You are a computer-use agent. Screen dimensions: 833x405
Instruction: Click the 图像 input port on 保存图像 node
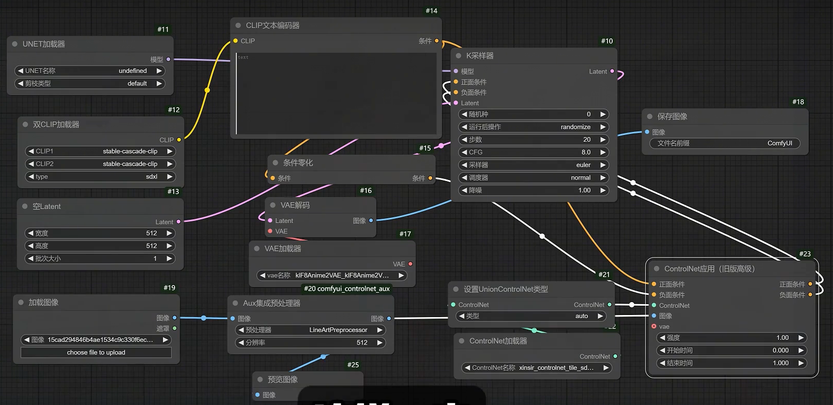coord(647,132)
